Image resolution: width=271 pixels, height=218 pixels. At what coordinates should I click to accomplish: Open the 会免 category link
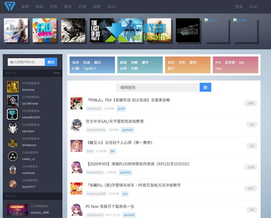[182, 62]
